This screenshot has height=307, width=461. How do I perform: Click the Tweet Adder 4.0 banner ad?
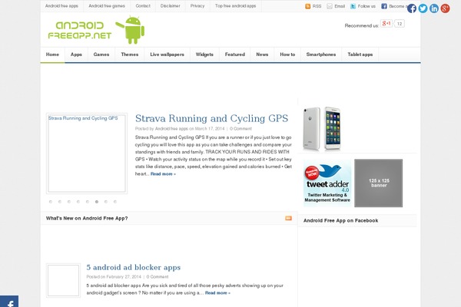pyautogui.click(x=327, y=183)
